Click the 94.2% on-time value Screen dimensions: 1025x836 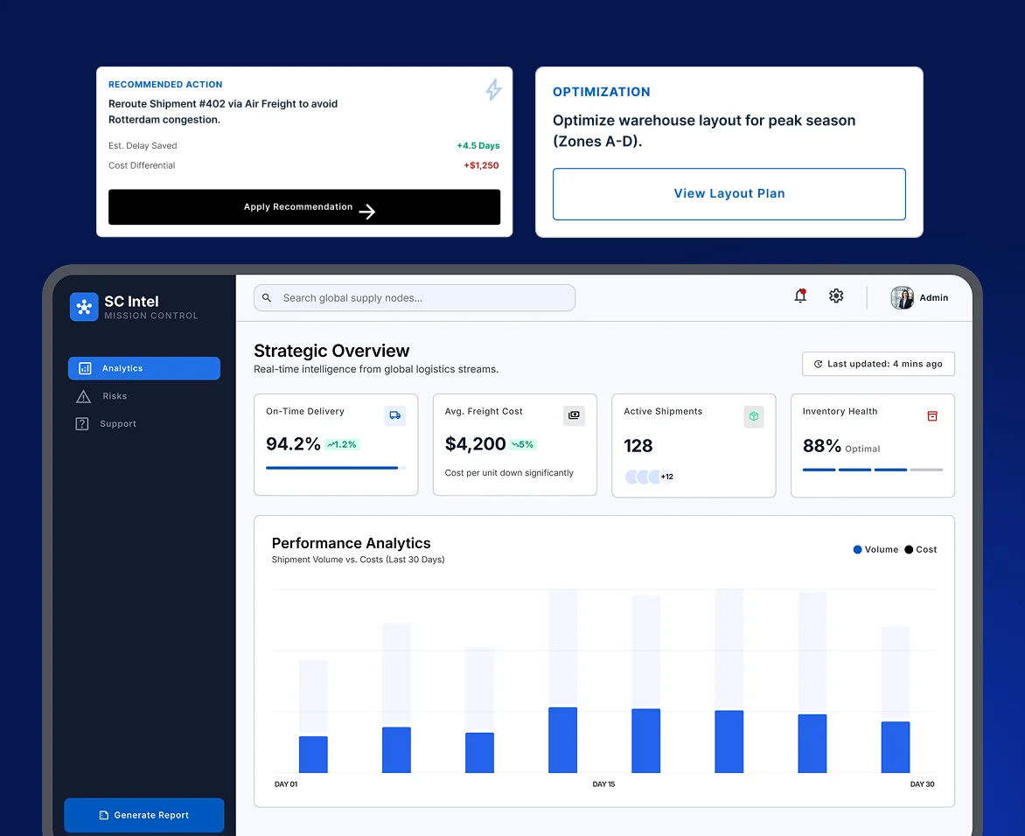coord(293,444)
